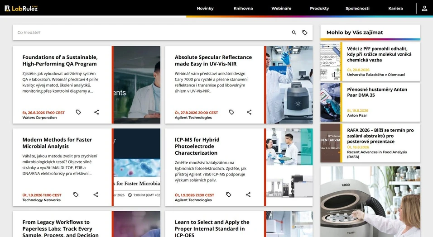Open the Anton Paar DMA 35 thumbnail
The image size is (433, 237).
(330, 102)
